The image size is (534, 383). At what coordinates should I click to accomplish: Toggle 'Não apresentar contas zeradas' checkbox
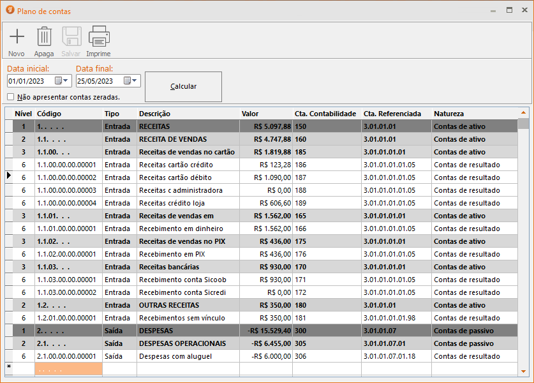(11, 97)
